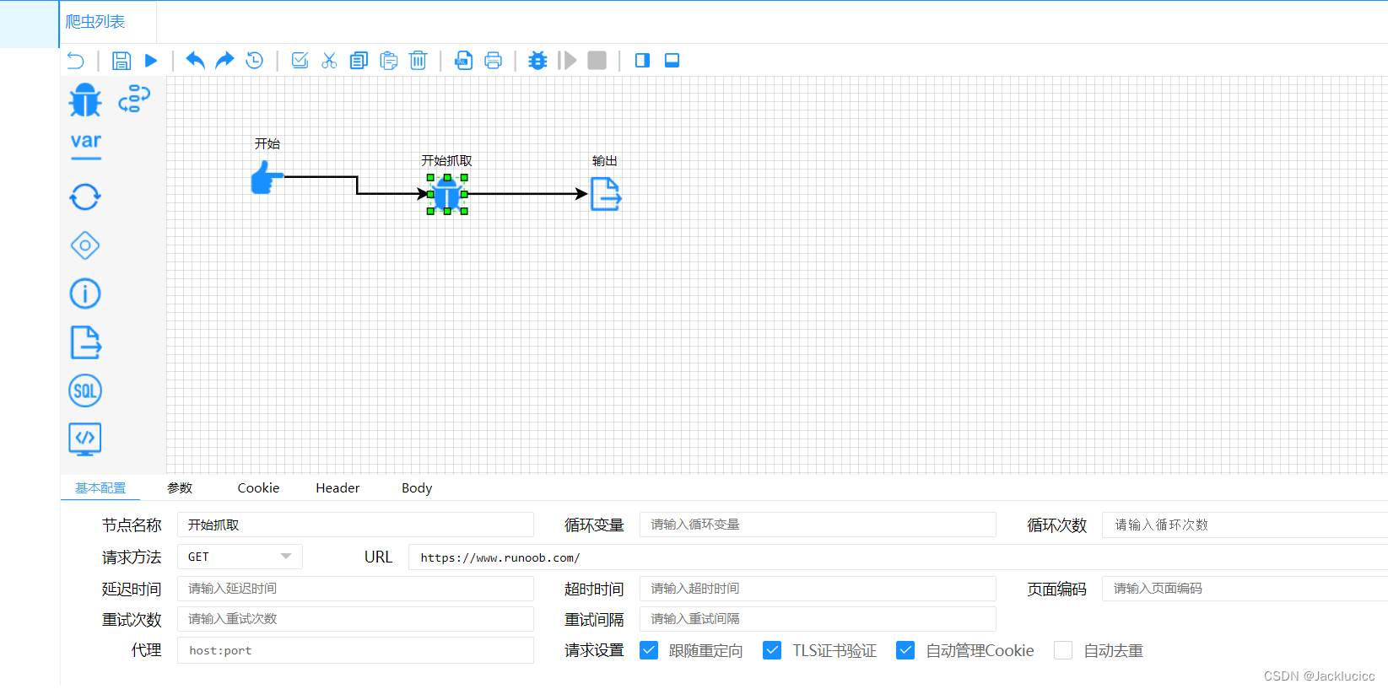This screenshot has height=689, width=1388.
Task: Click the 延迟时间 input field
Action: (355, 589)
